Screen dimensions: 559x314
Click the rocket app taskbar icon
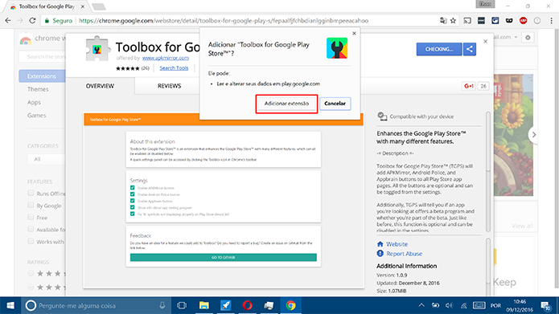[x=226, y=305]
